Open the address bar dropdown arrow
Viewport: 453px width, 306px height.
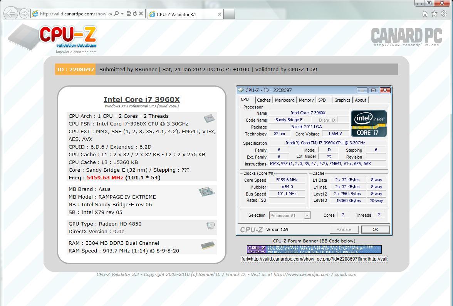pos(122,13)
